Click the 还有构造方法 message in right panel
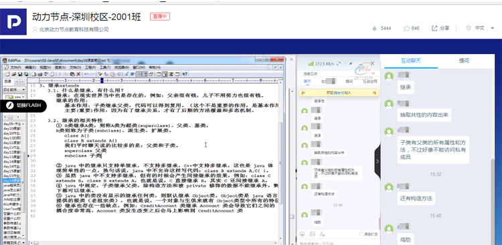 click(416, 198)
